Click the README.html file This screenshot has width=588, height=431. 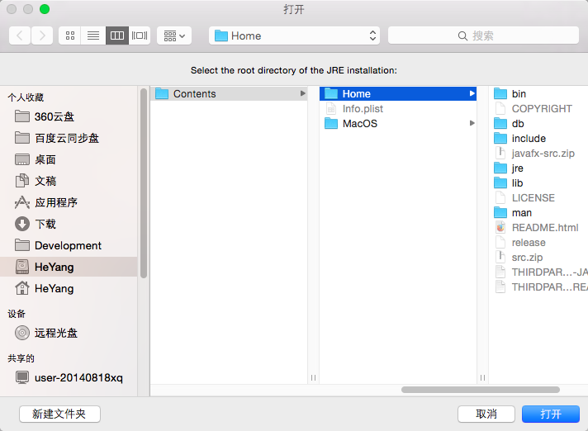(x=538, y=228)
